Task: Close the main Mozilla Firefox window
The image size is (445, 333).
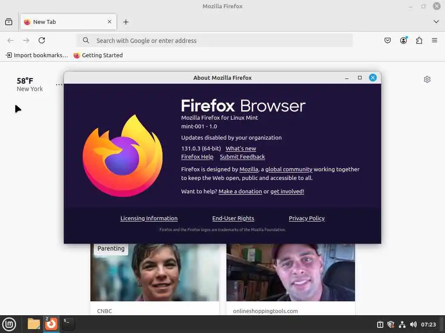Action: coord(436,6)
